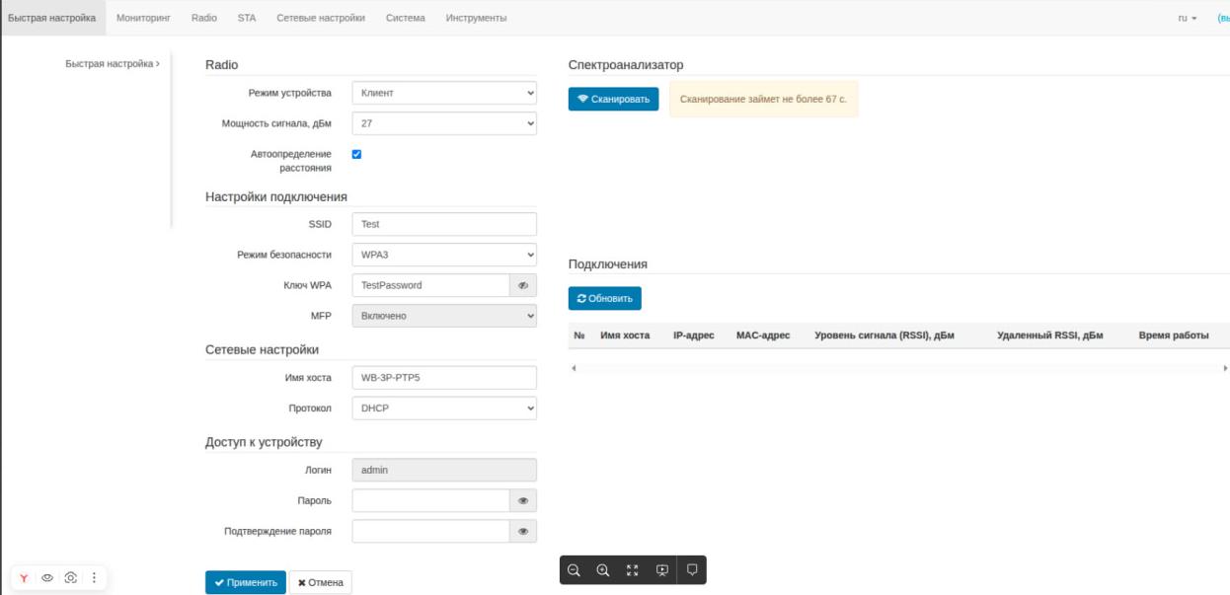The height and width of the screenshot is (595, 1230).
Task: Click the fullscreen expand icon
Action: [633, 569]
